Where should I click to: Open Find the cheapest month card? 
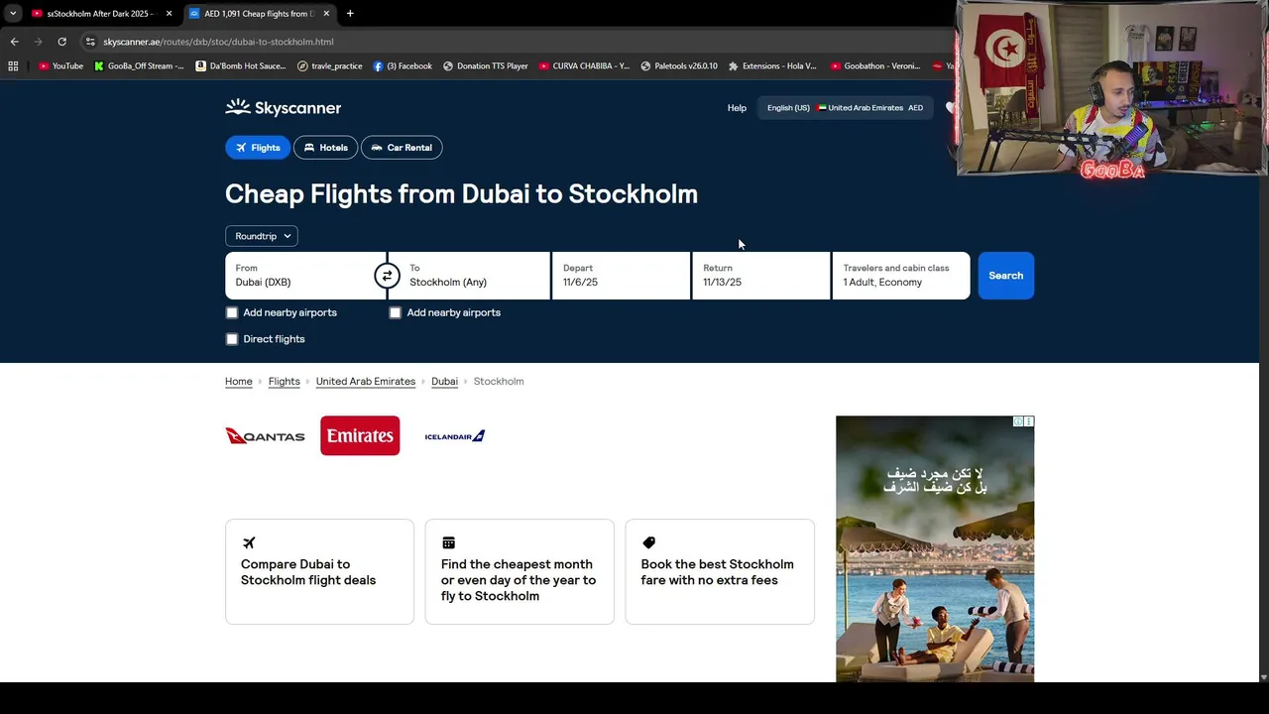pyautogui.click(x=519, y=572)
